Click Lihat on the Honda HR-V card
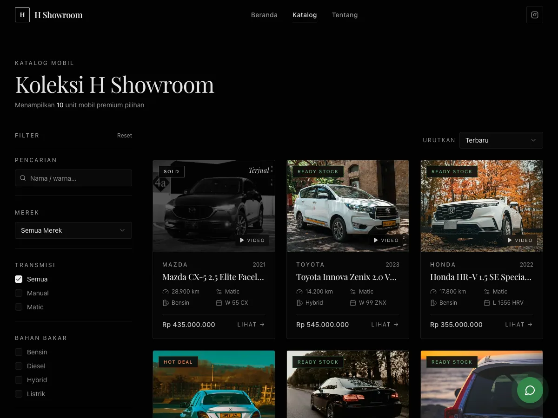 519,325
